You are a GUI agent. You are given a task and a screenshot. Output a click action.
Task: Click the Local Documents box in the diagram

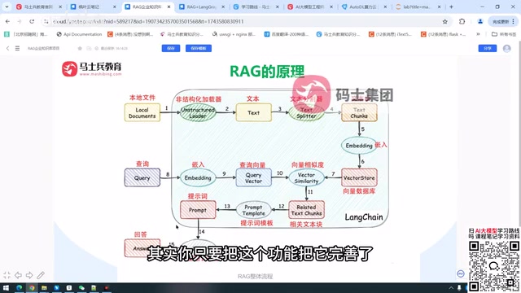click(x=142, y=112)
